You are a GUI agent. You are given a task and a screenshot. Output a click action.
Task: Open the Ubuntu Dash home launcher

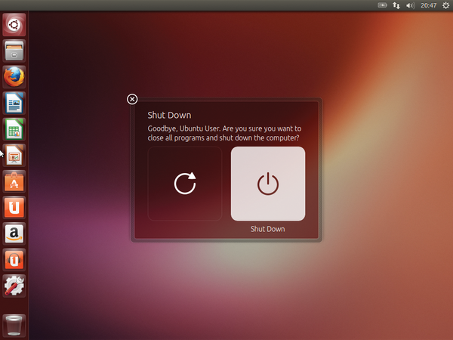coord(14,25)
